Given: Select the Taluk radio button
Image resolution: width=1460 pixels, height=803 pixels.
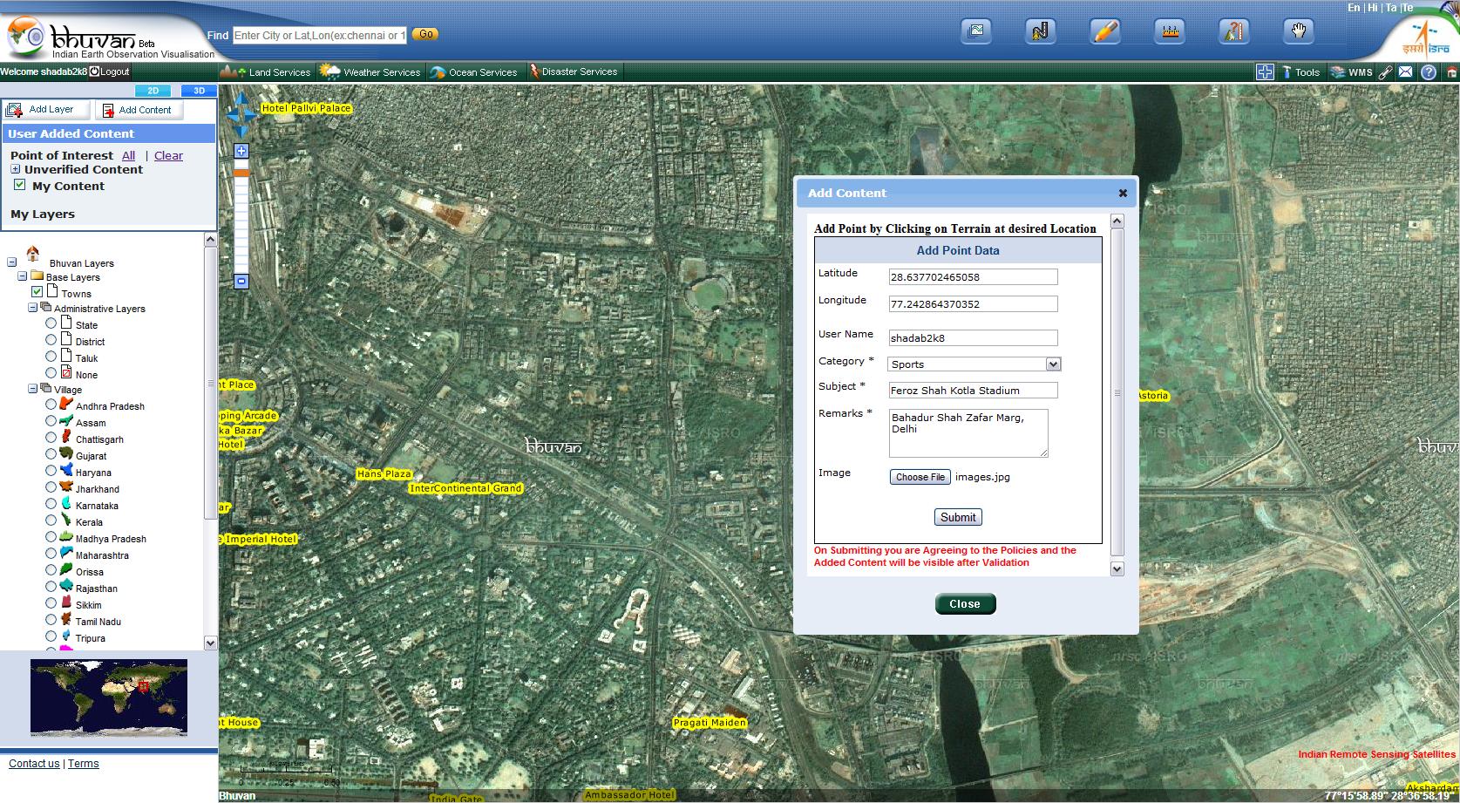Looking at the screenshot, I should tap(51, 357).
